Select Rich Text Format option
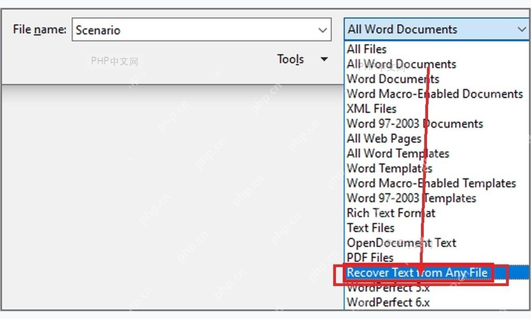 [437, 213]
